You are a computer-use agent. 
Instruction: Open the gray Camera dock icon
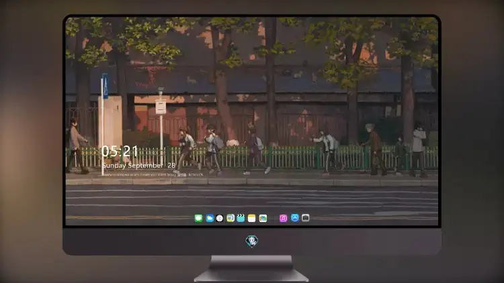[x=305, y=218]
